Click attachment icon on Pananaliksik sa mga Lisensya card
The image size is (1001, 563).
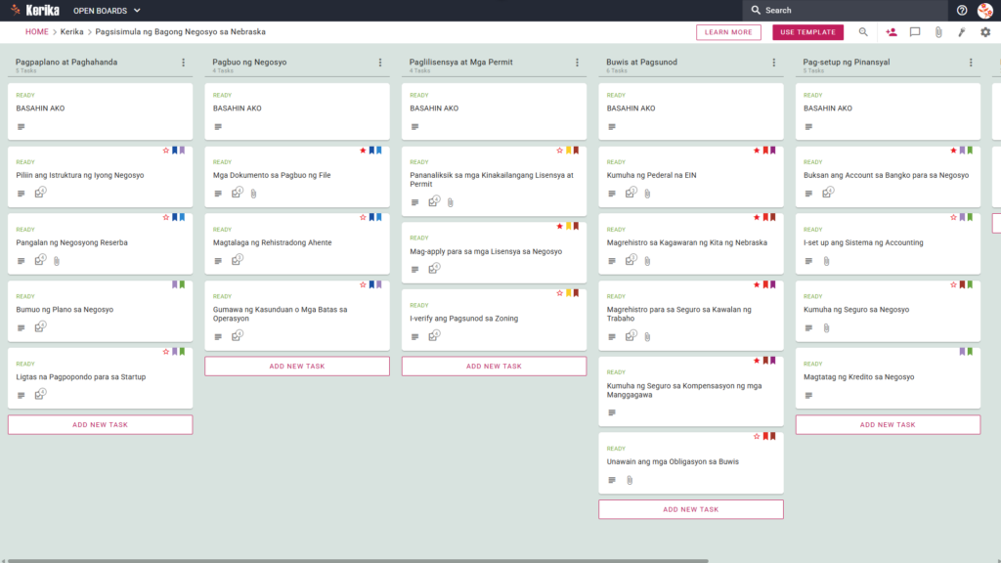coord(450,202)
